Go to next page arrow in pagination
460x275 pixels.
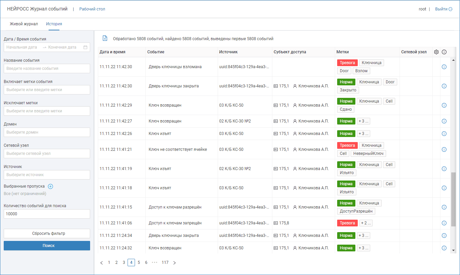(x=174, y=263)
